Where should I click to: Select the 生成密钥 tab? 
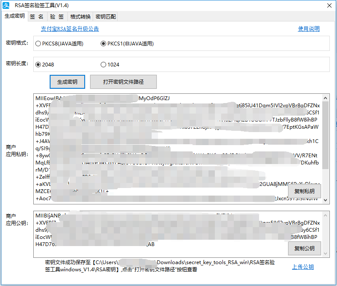pos(14,16)
